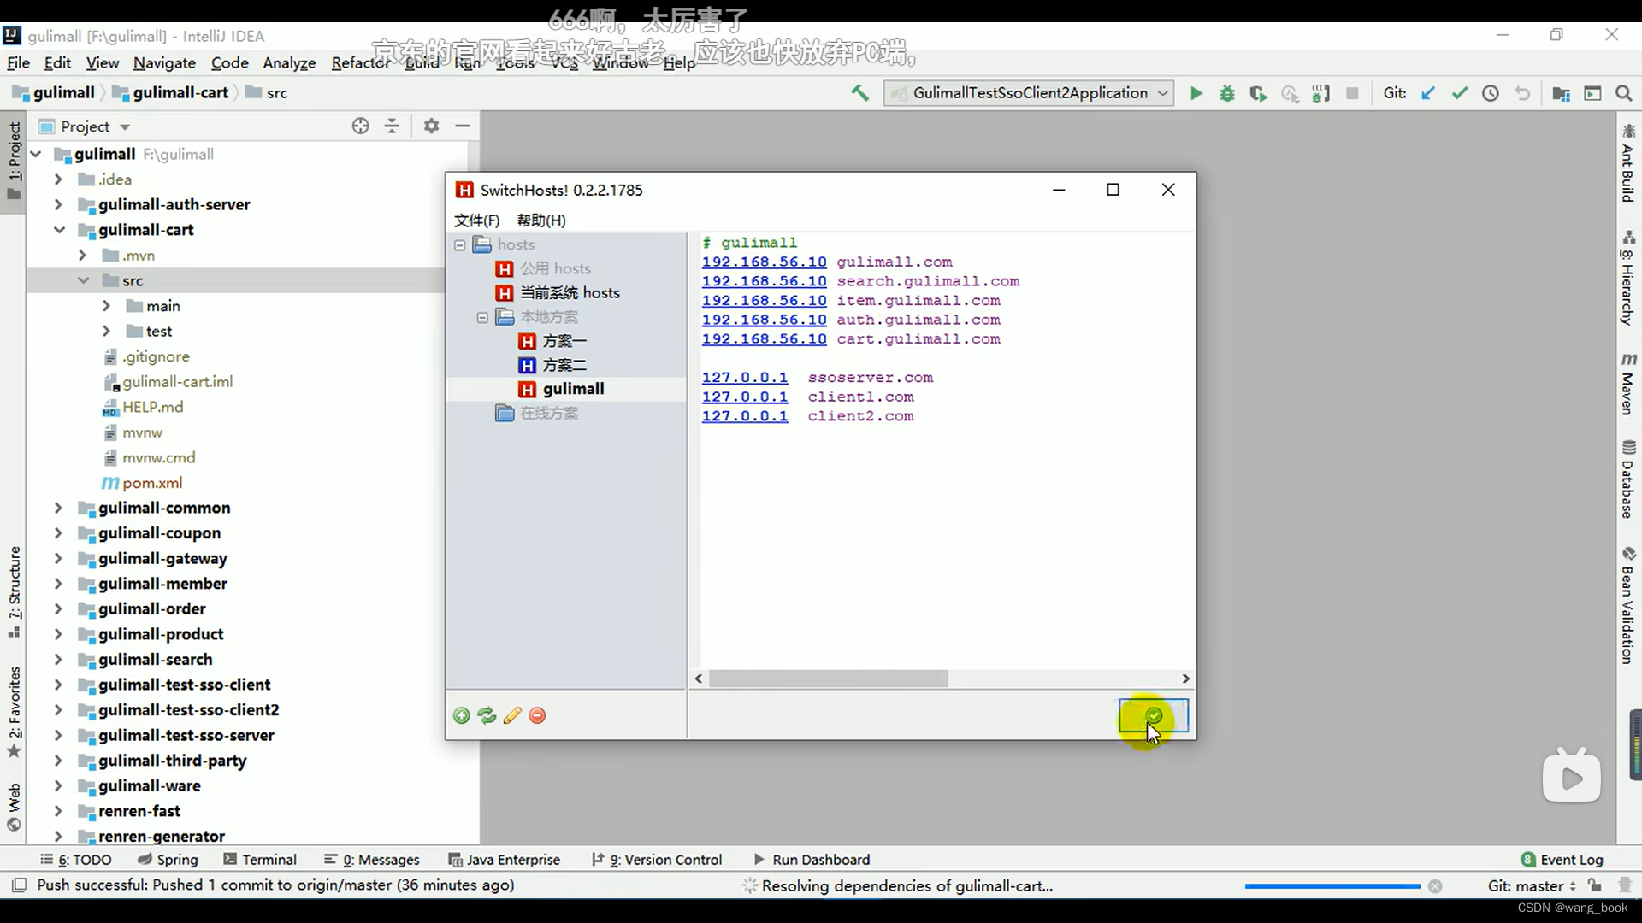Expand the main folder
The height and width of the screenshot is (923, 1642).
tap(106, 306)
